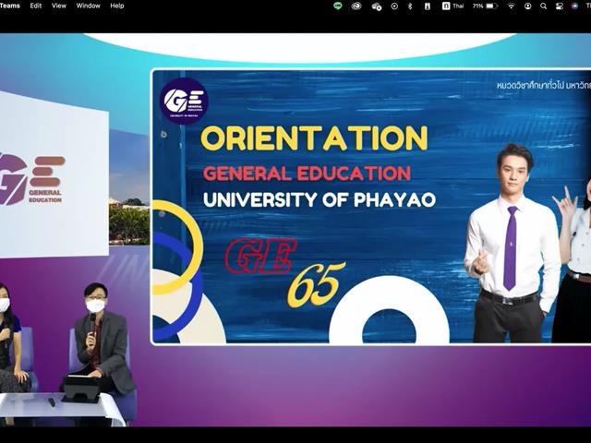The width and height of the screenshot is (591, 443).
Task: Click the cloud sync error icon
Action: pos(376,6)
